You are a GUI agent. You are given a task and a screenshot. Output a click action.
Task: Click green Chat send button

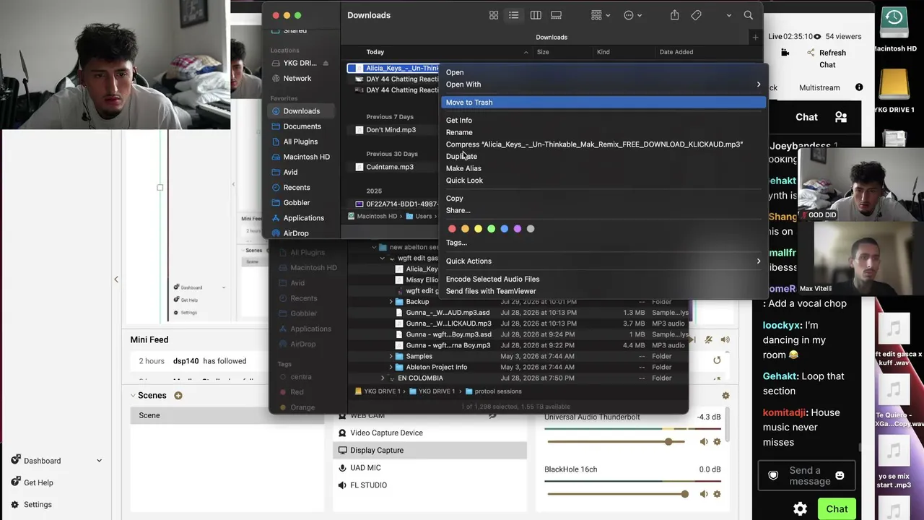click(837, 509)
